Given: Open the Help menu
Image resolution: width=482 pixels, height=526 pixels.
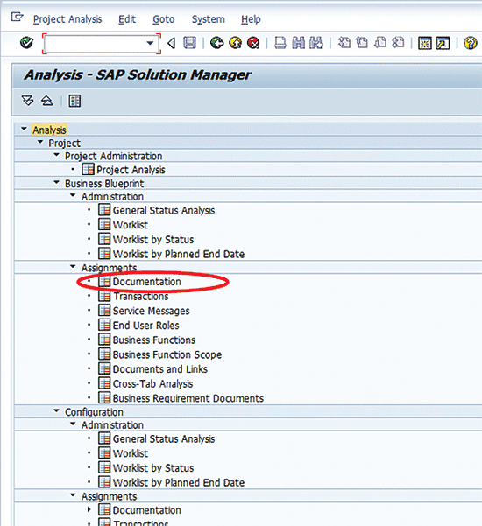Looking at the screenshot, I should [x=251, y=19].
